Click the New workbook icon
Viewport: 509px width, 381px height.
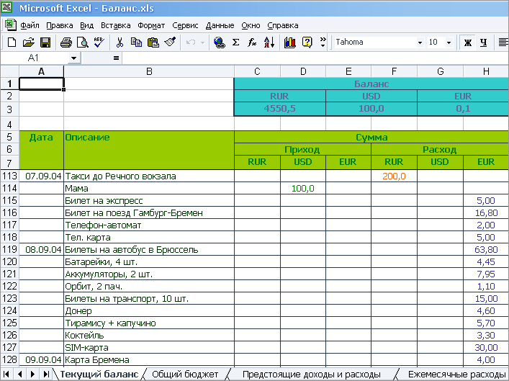pyautogui.click(x=12, y=42)
